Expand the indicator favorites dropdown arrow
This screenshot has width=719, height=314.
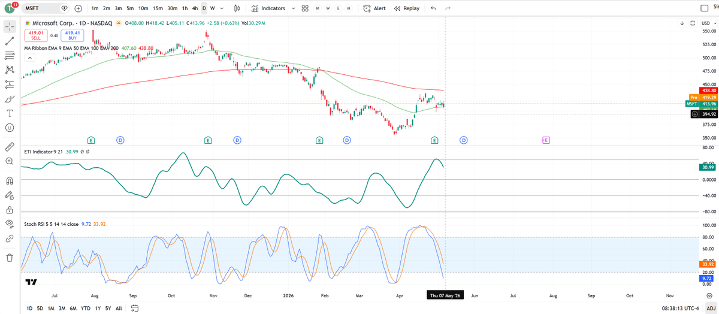point(292,8)
